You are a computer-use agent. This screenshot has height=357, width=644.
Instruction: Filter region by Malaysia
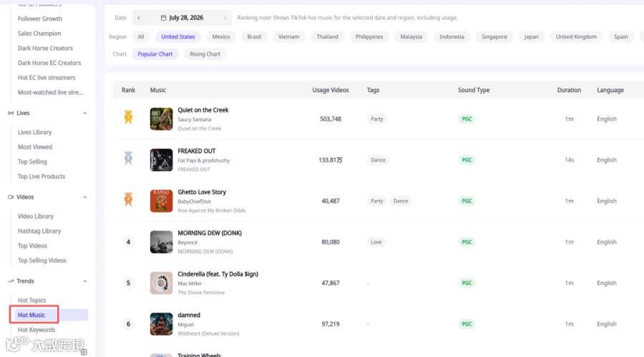tap(411, 36)
